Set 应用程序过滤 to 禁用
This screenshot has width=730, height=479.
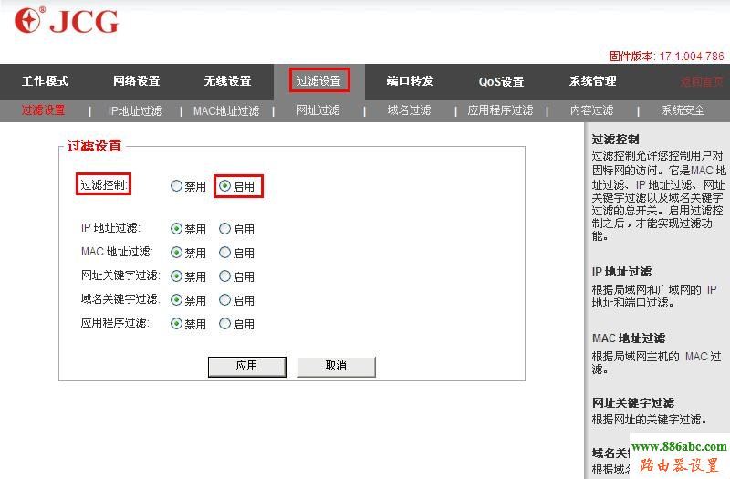click(x=176, y=324)
